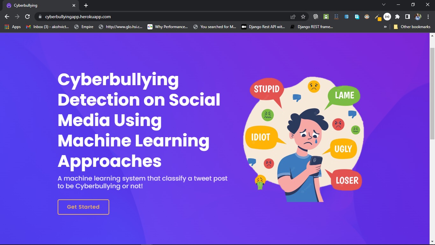435x245 pixels.
Task: Open the JSON formatter extension icon
Action: 387,17
